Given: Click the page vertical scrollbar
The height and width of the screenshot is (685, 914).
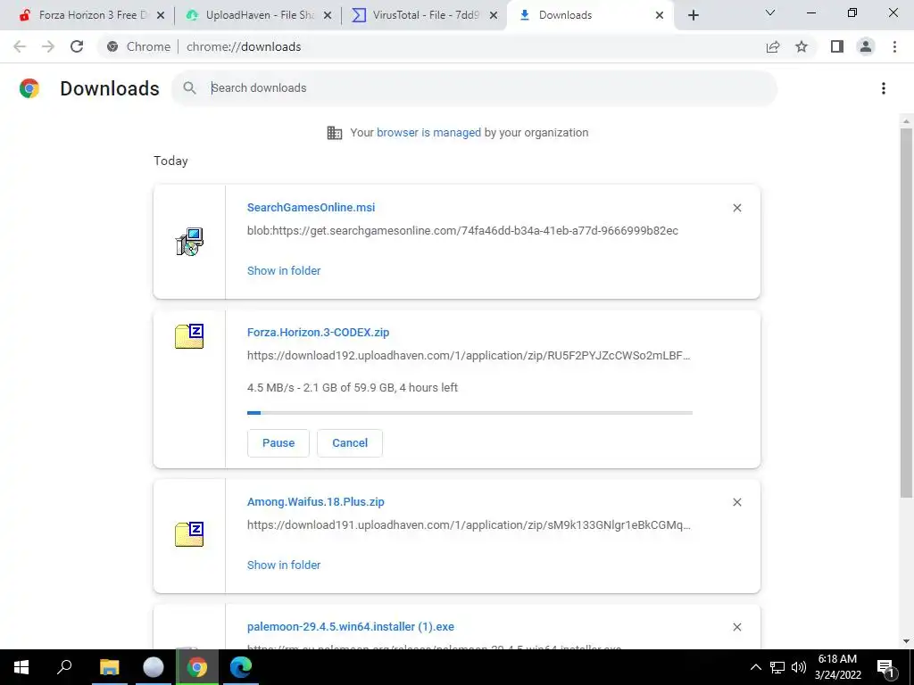Looking at the screenshot, I should click(906, 313).
